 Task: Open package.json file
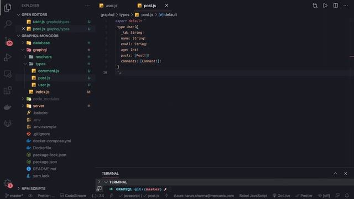click(x=45, y=162)
